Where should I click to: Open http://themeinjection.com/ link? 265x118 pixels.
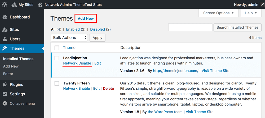coord(176,71)
